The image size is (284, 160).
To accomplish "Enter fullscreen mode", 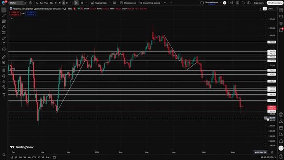I will 243,3.
